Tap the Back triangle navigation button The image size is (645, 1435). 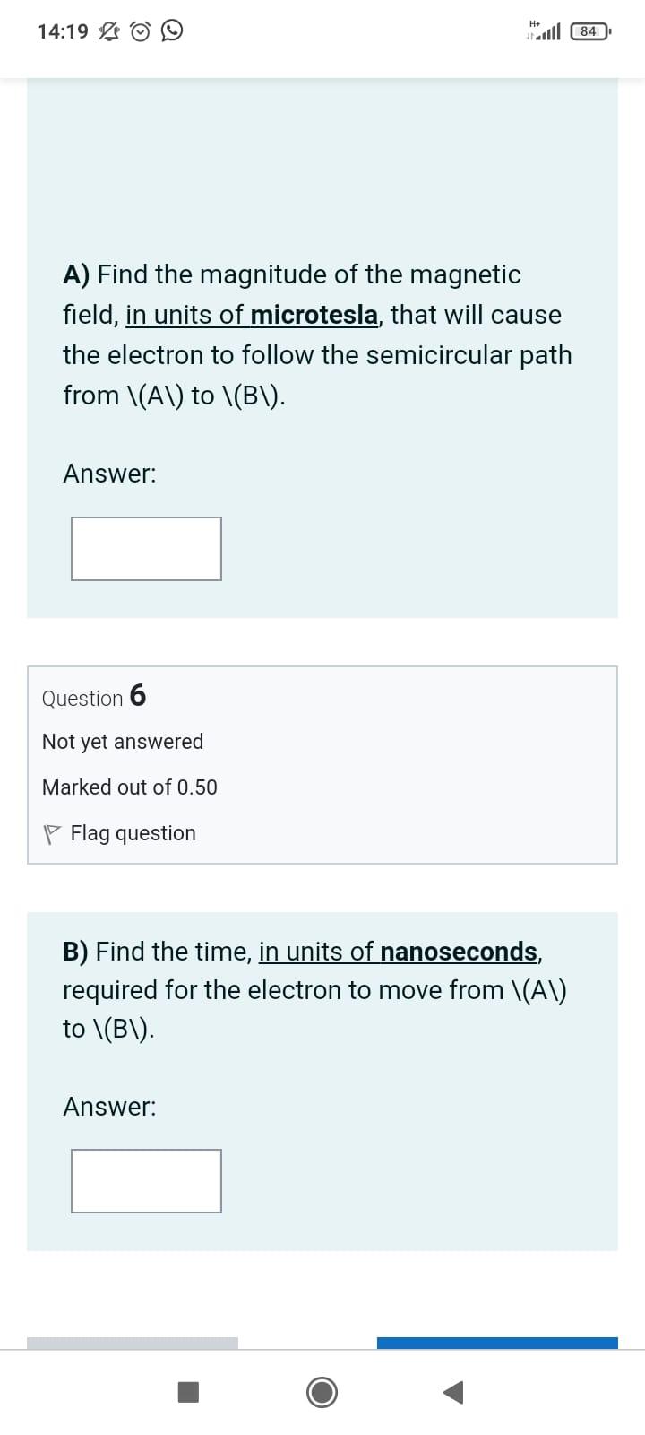[453, 1393]
